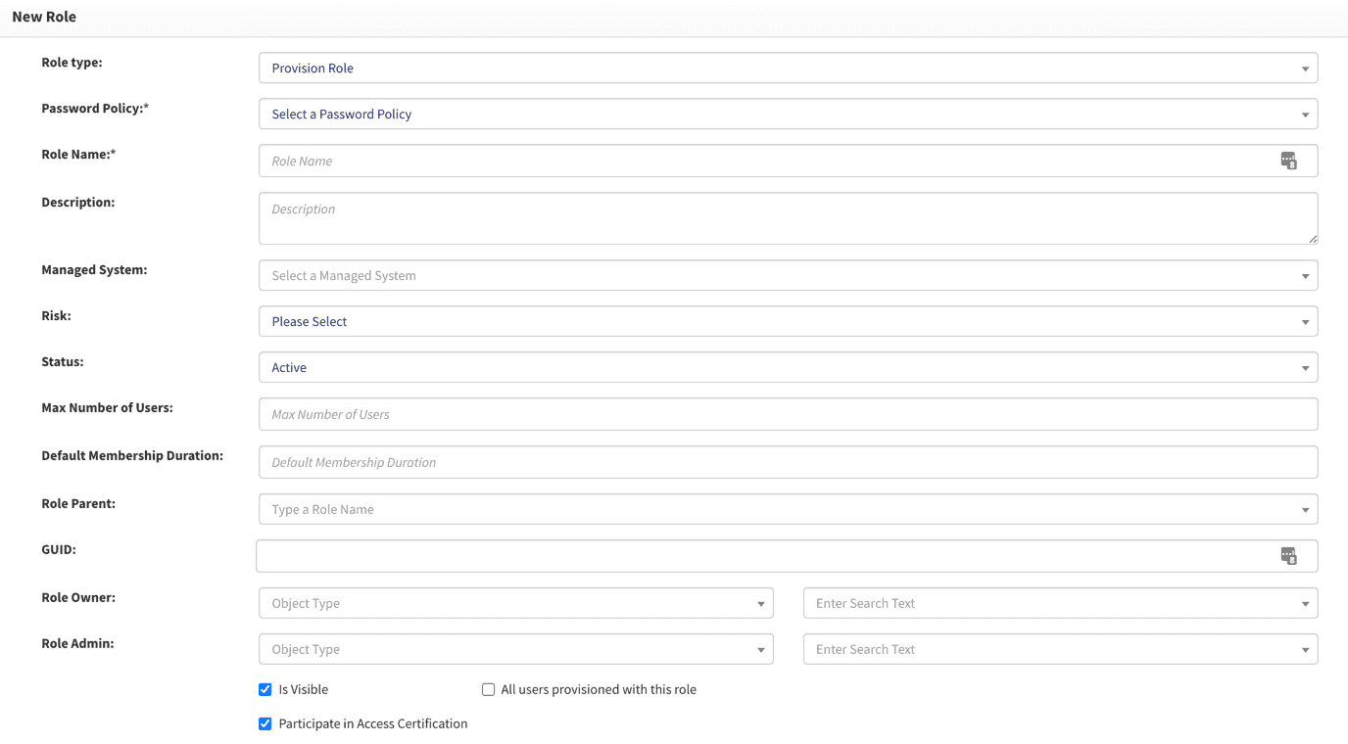Open the Managed System dropdown

pos(788,276)
